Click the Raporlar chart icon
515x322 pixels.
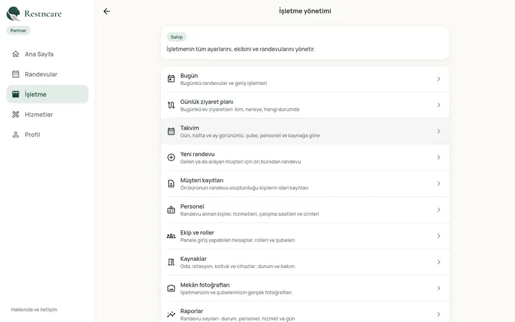tap(171, 314)
